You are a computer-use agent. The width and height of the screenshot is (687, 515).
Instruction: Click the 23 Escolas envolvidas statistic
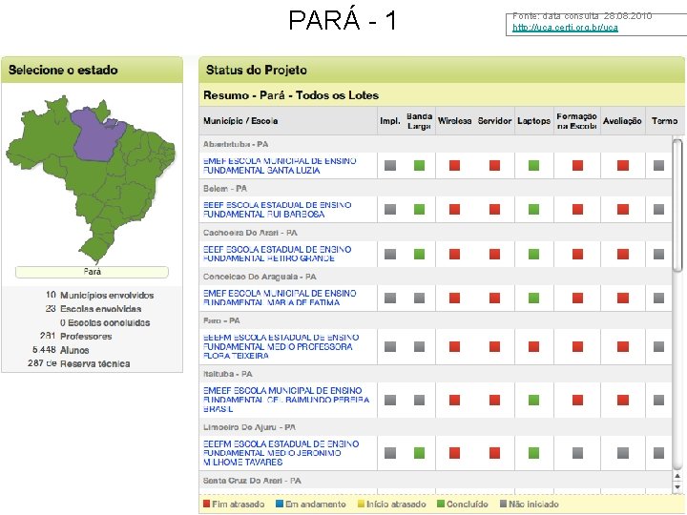coord(93,309)
